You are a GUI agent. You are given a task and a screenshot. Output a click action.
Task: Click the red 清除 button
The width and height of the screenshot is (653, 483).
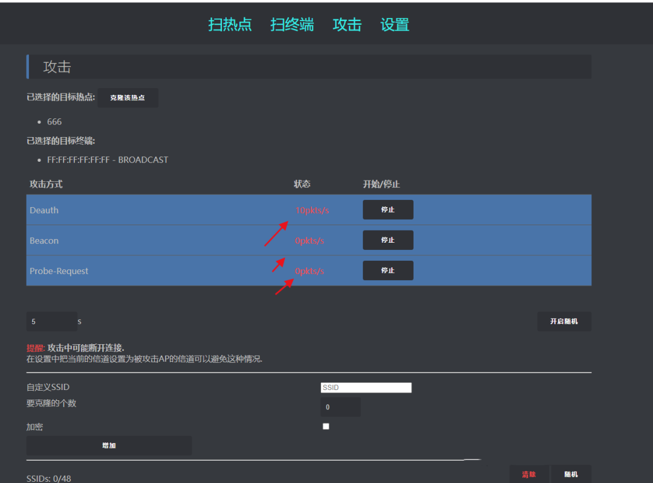point(529,475)
